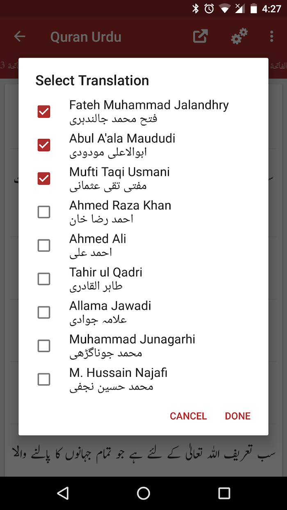287x510 pixels.
Task: Uncheck Abul A'ala Maududi checkbox
Action: pos(44,145)
